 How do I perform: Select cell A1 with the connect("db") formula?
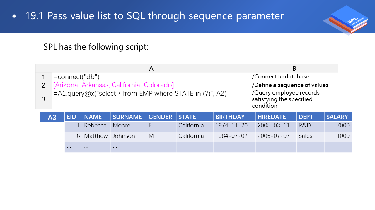coord(151,77)
